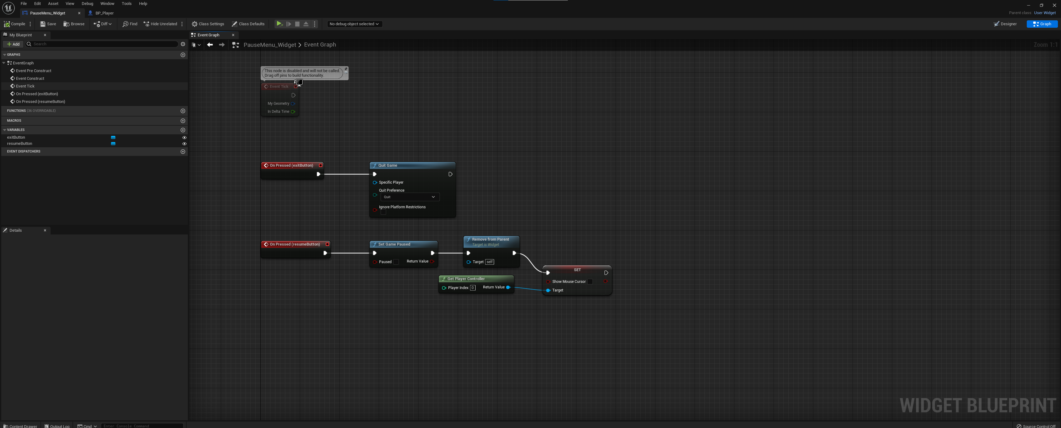1061x428 pixels.
Task: Collapse the EventGraph tree item
Action: pos(4,63)
